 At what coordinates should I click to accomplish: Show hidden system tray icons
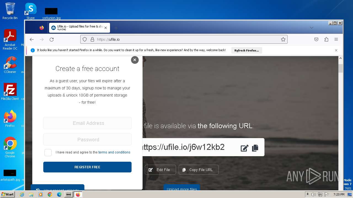307,194
